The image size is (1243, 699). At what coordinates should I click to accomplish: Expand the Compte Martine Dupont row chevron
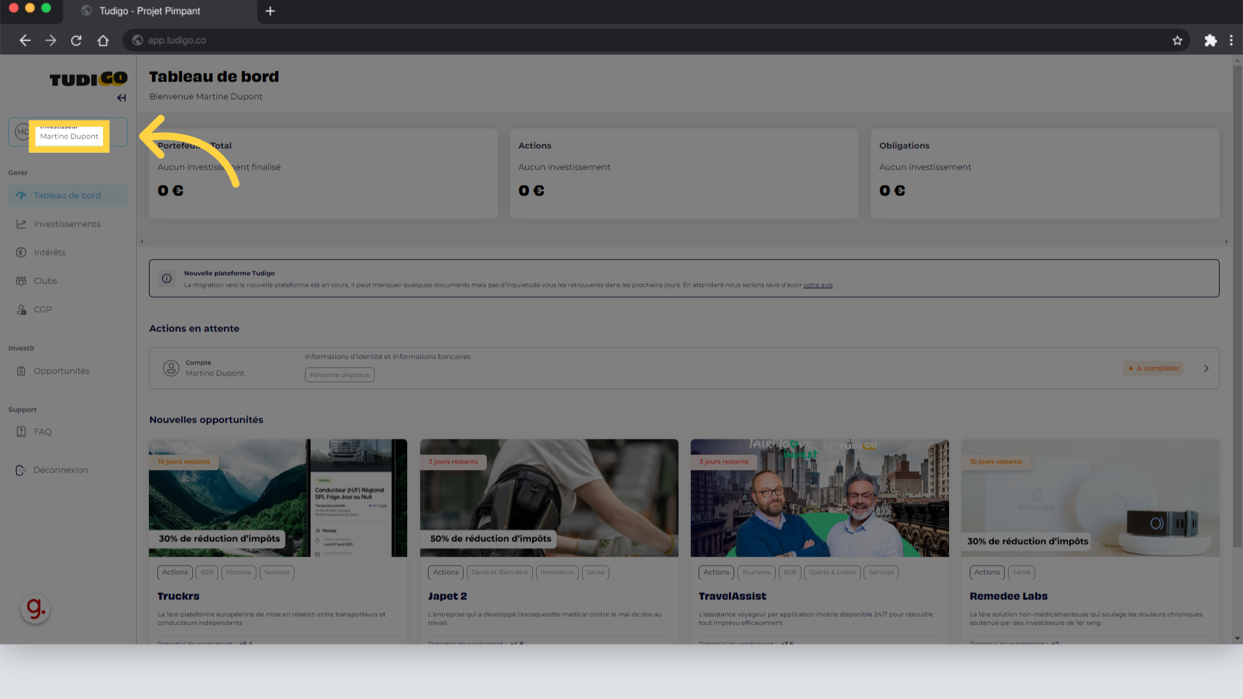click(x=1206, y=368)
